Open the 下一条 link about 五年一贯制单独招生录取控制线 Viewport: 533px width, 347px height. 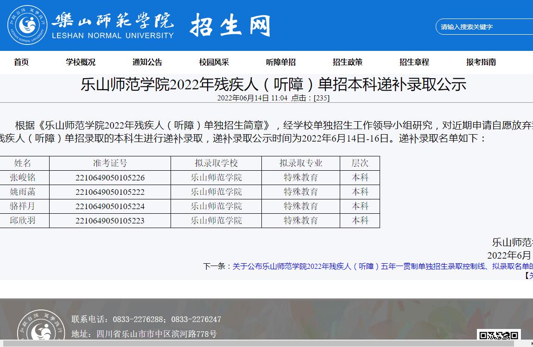pyautogui.click(x=383, y=266)
